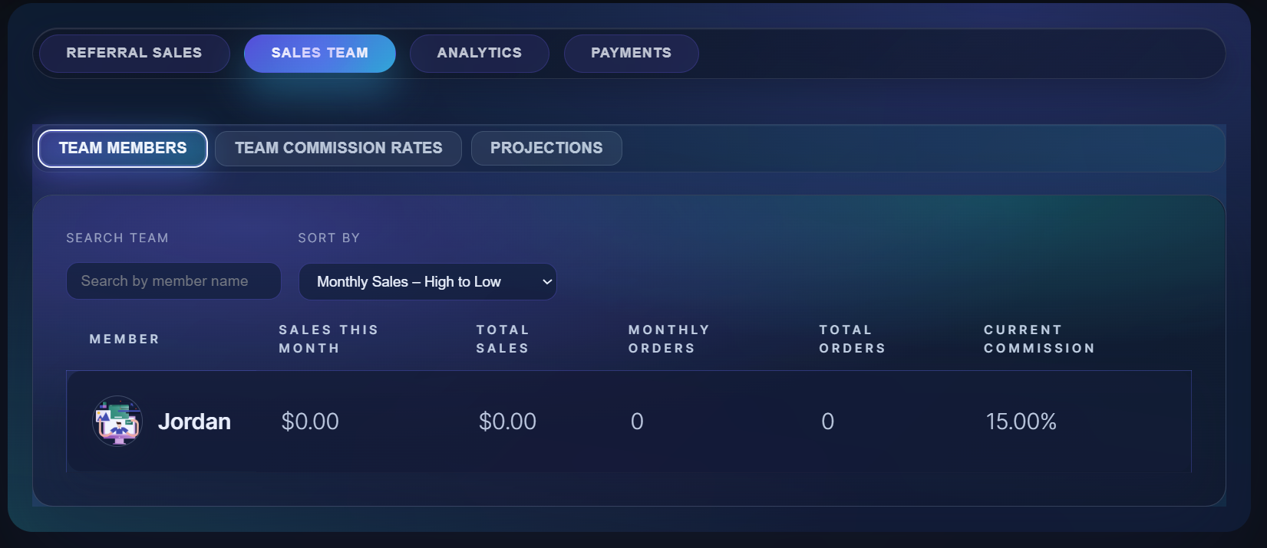Viewport: 1267px width, 548px height.
Task: Expand the Monthly Sales sort options
Action: tap(427, 281)
